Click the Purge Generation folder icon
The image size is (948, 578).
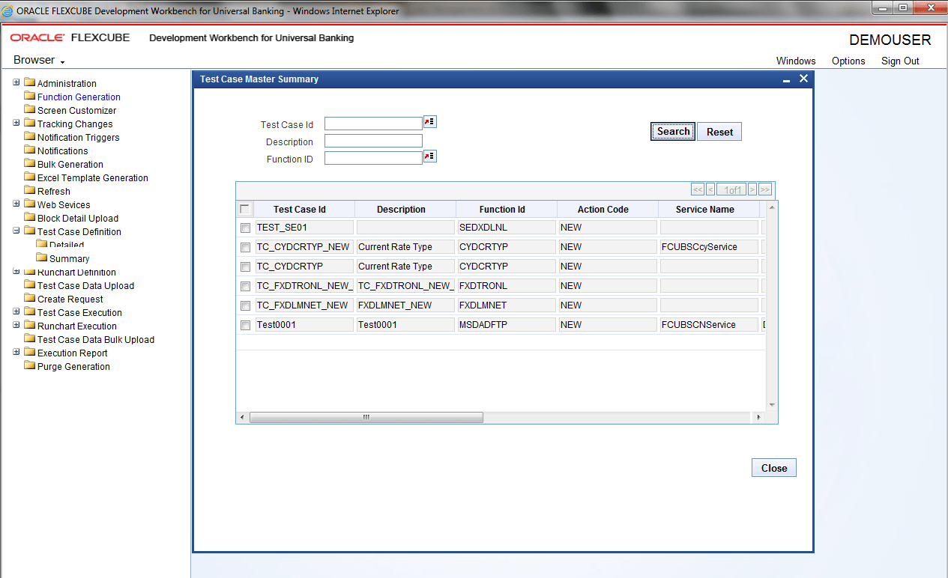[30, 365]
